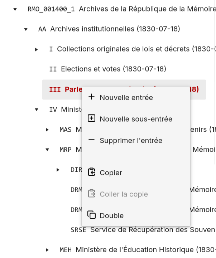Click the duplicate icon next to Double
The height and width of the screenshot is (258, 216).
click(92, 215)
